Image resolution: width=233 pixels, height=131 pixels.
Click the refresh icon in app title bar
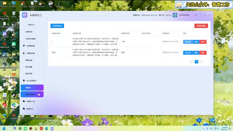196,15
